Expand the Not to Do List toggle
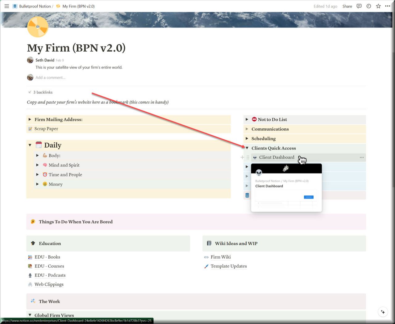Image resolution: width=395 pixels, height=324 pixels. 247,119
